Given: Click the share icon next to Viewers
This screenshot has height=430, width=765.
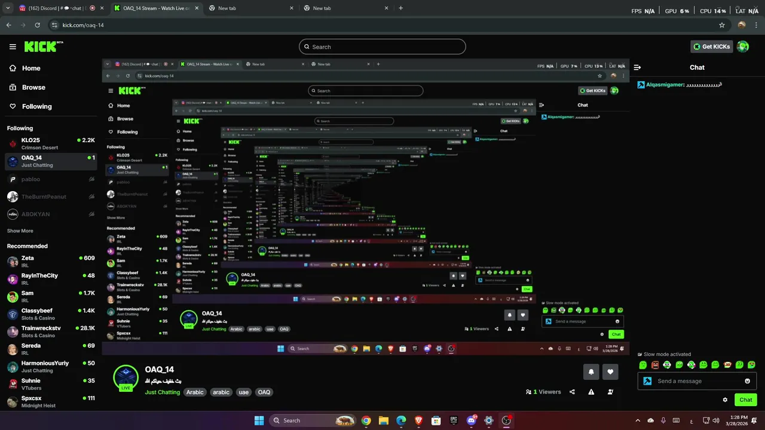Looking at the screenshot, I should [x=572, y=392].
